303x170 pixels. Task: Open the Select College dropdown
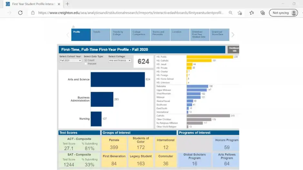pyautogui.click(x=120, y=61)
